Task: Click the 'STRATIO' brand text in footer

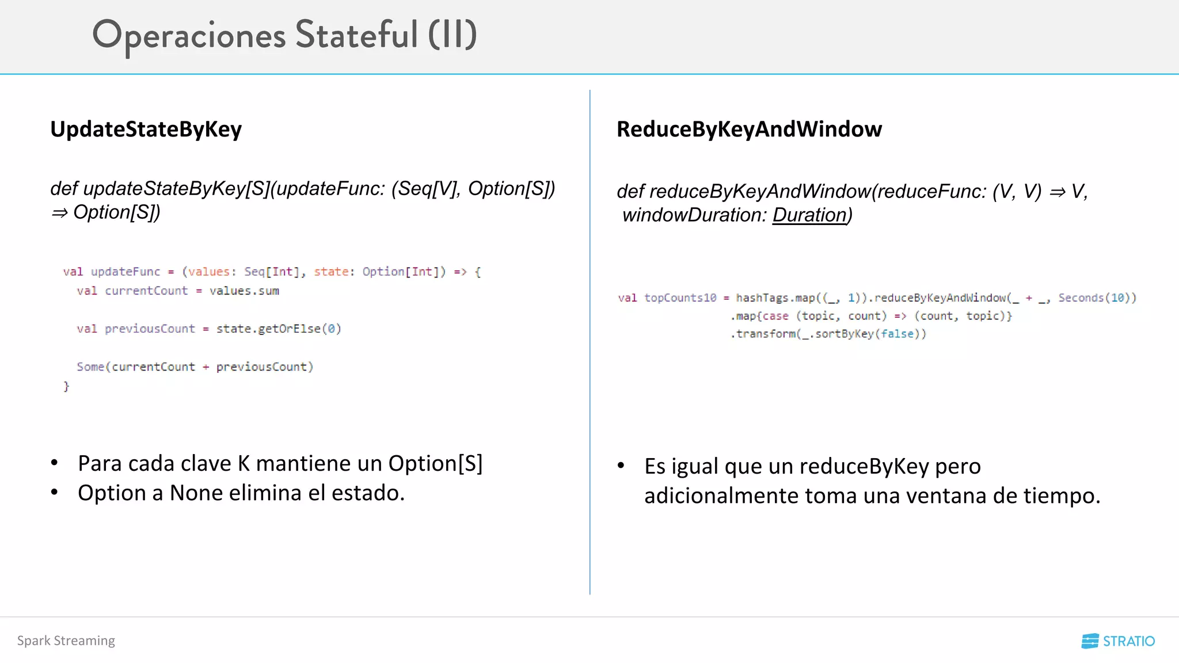Action: [x=1129, y=641]
